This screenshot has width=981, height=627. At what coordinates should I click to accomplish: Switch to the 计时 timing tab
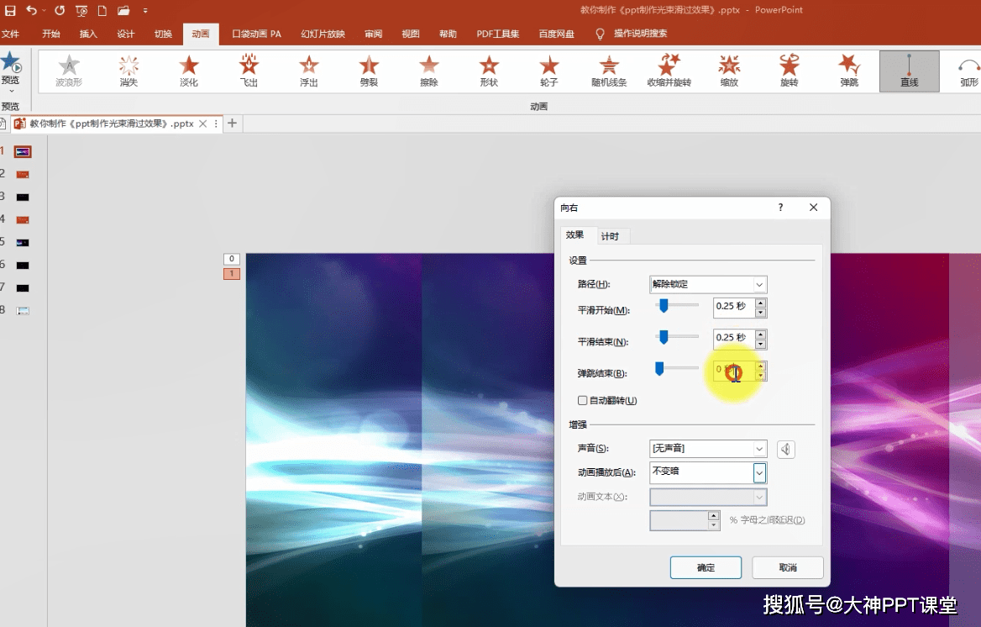click(610, 236)
